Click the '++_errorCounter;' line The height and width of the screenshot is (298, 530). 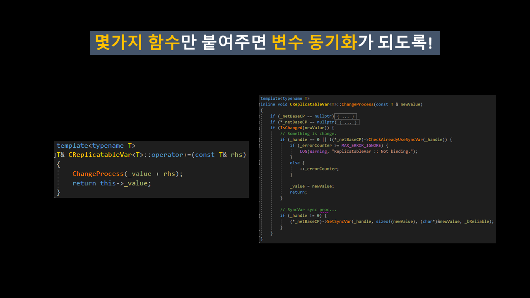coord(319,169)
